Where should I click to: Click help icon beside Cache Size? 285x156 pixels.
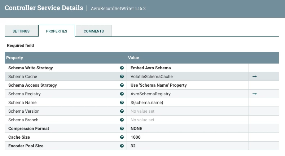pos(122,137)
